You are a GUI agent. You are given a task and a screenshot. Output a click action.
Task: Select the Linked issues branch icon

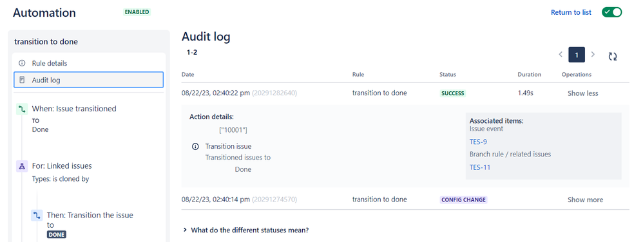pos(22,166)
